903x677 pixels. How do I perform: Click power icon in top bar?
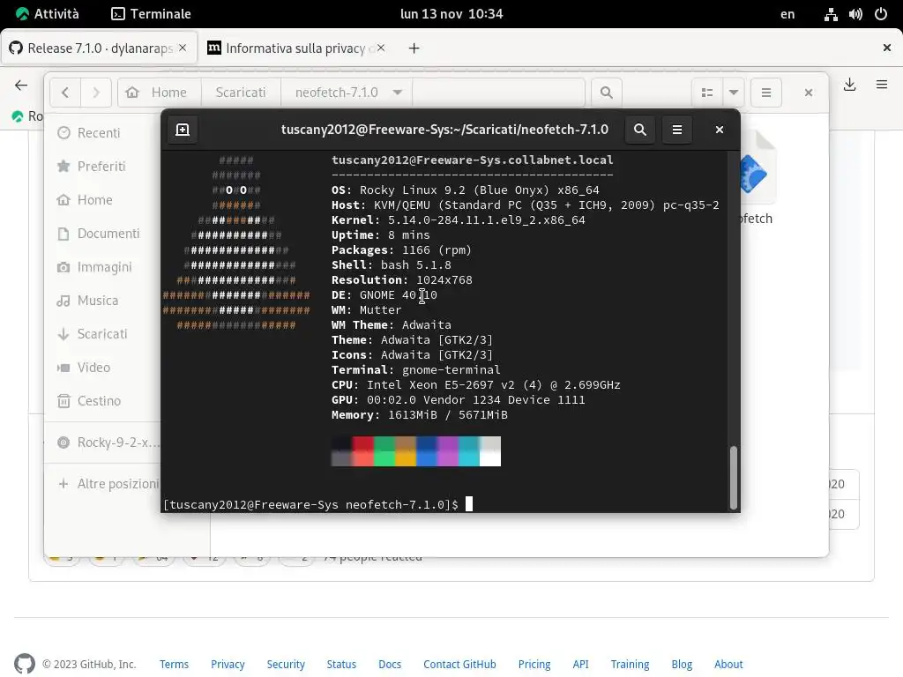[881, 14]
